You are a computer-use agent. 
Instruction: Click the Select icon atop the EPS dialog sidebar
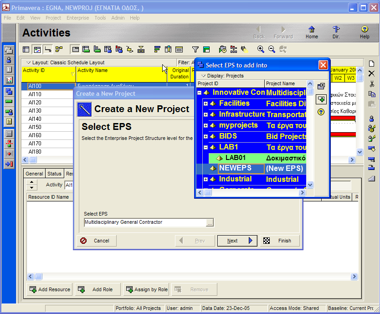(x=321, y=86)
